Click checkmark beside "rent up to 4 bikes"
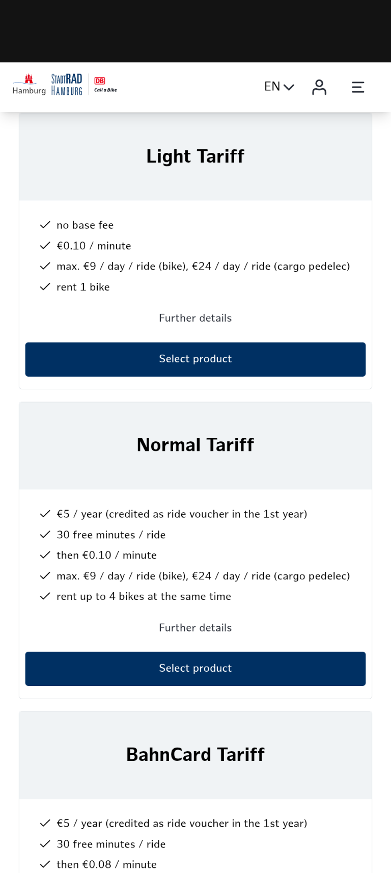 coord(45,596)
